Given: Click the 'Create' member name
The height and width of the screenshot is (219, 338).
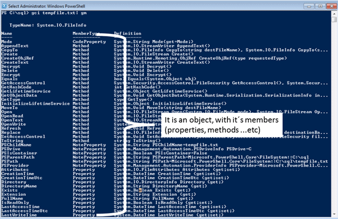Looking at the screenshot, I should pos(9,54).
